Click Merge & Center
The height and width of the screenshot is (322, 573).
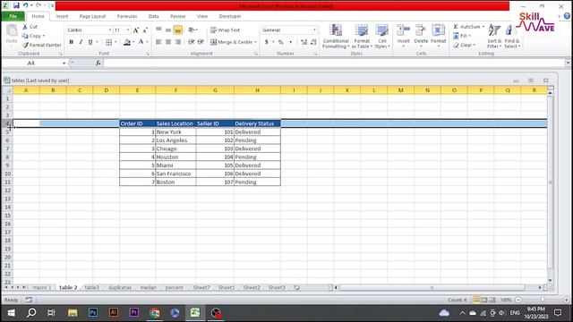point(231,42)
